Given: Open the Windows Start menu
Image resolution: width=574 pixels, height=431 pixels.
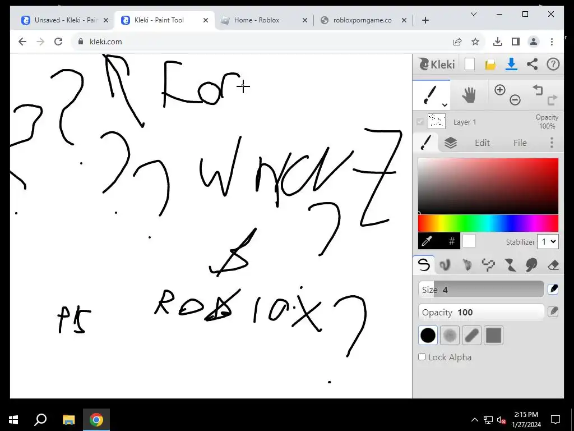Looking at the screenshot, I should point(13,420).
